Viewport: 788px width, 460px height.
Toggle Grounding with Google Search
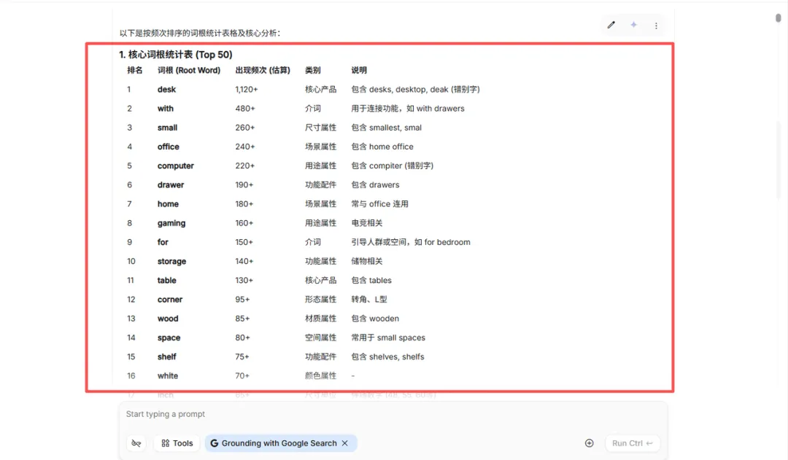tap(277, 443)
